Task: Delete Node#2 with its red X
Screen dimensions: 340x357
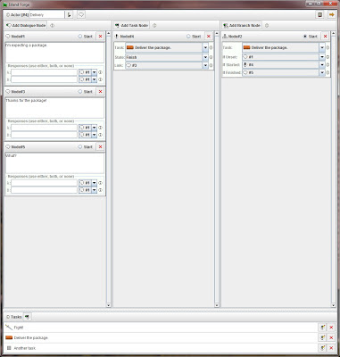Action: [325, 37]
